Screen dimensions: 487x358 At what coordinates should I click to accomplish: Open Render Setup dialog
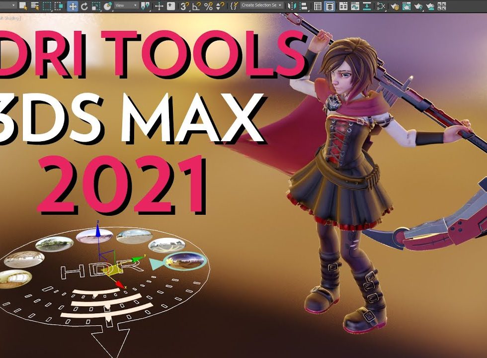395,6
